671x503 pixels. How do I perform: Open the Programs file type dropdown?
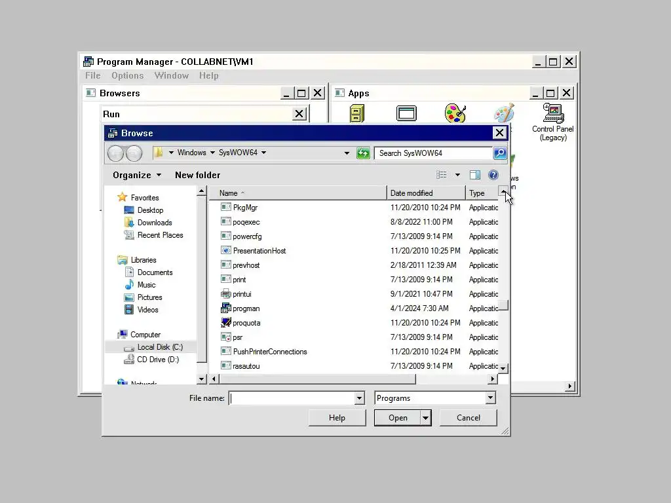[490, 398]
